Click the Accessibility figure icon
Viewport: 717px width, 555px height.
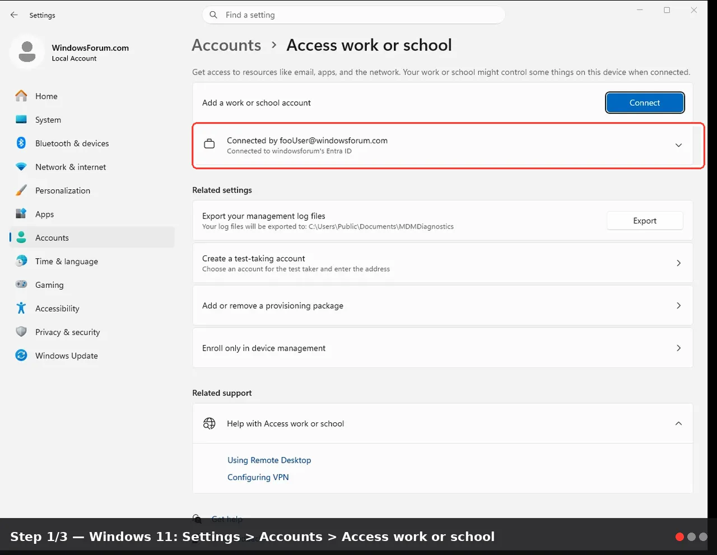[21, 308]
